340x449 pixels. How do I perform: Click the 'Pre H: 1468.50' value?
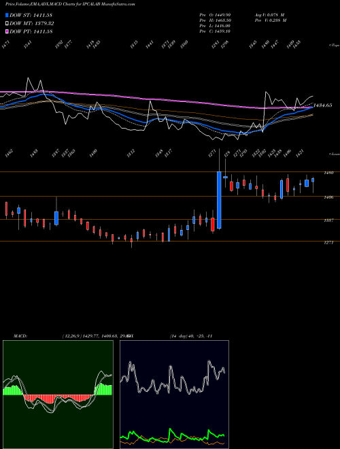click(x=215, y=20)
